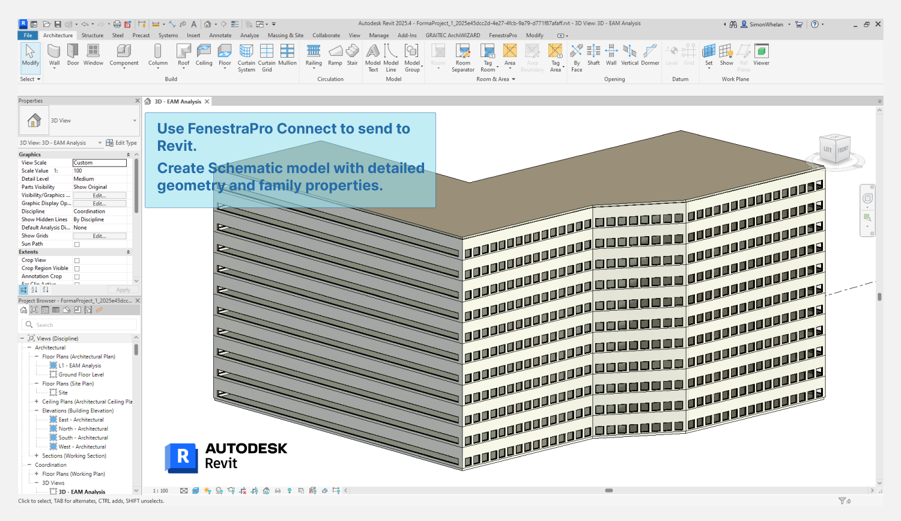This screenshot has height=521, width=901.
Task: Click Edit for Visibility/Graphics overrides
Action: 99,195
